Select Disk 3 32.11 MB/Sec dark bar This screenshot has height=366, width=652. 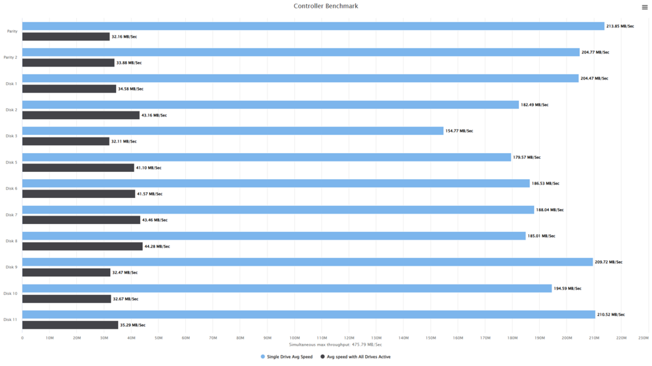pyautogui.click(x=66, y=141)
